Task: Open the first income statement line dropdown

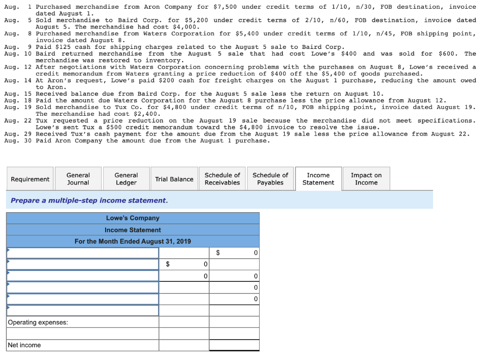Action: 83,253
